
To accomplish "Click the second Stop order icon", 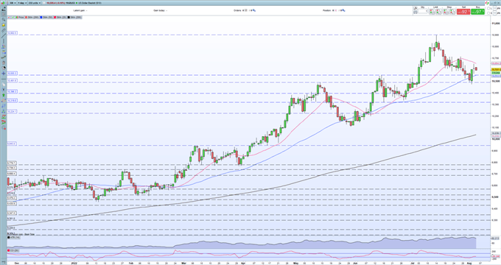I will [452, 12].
